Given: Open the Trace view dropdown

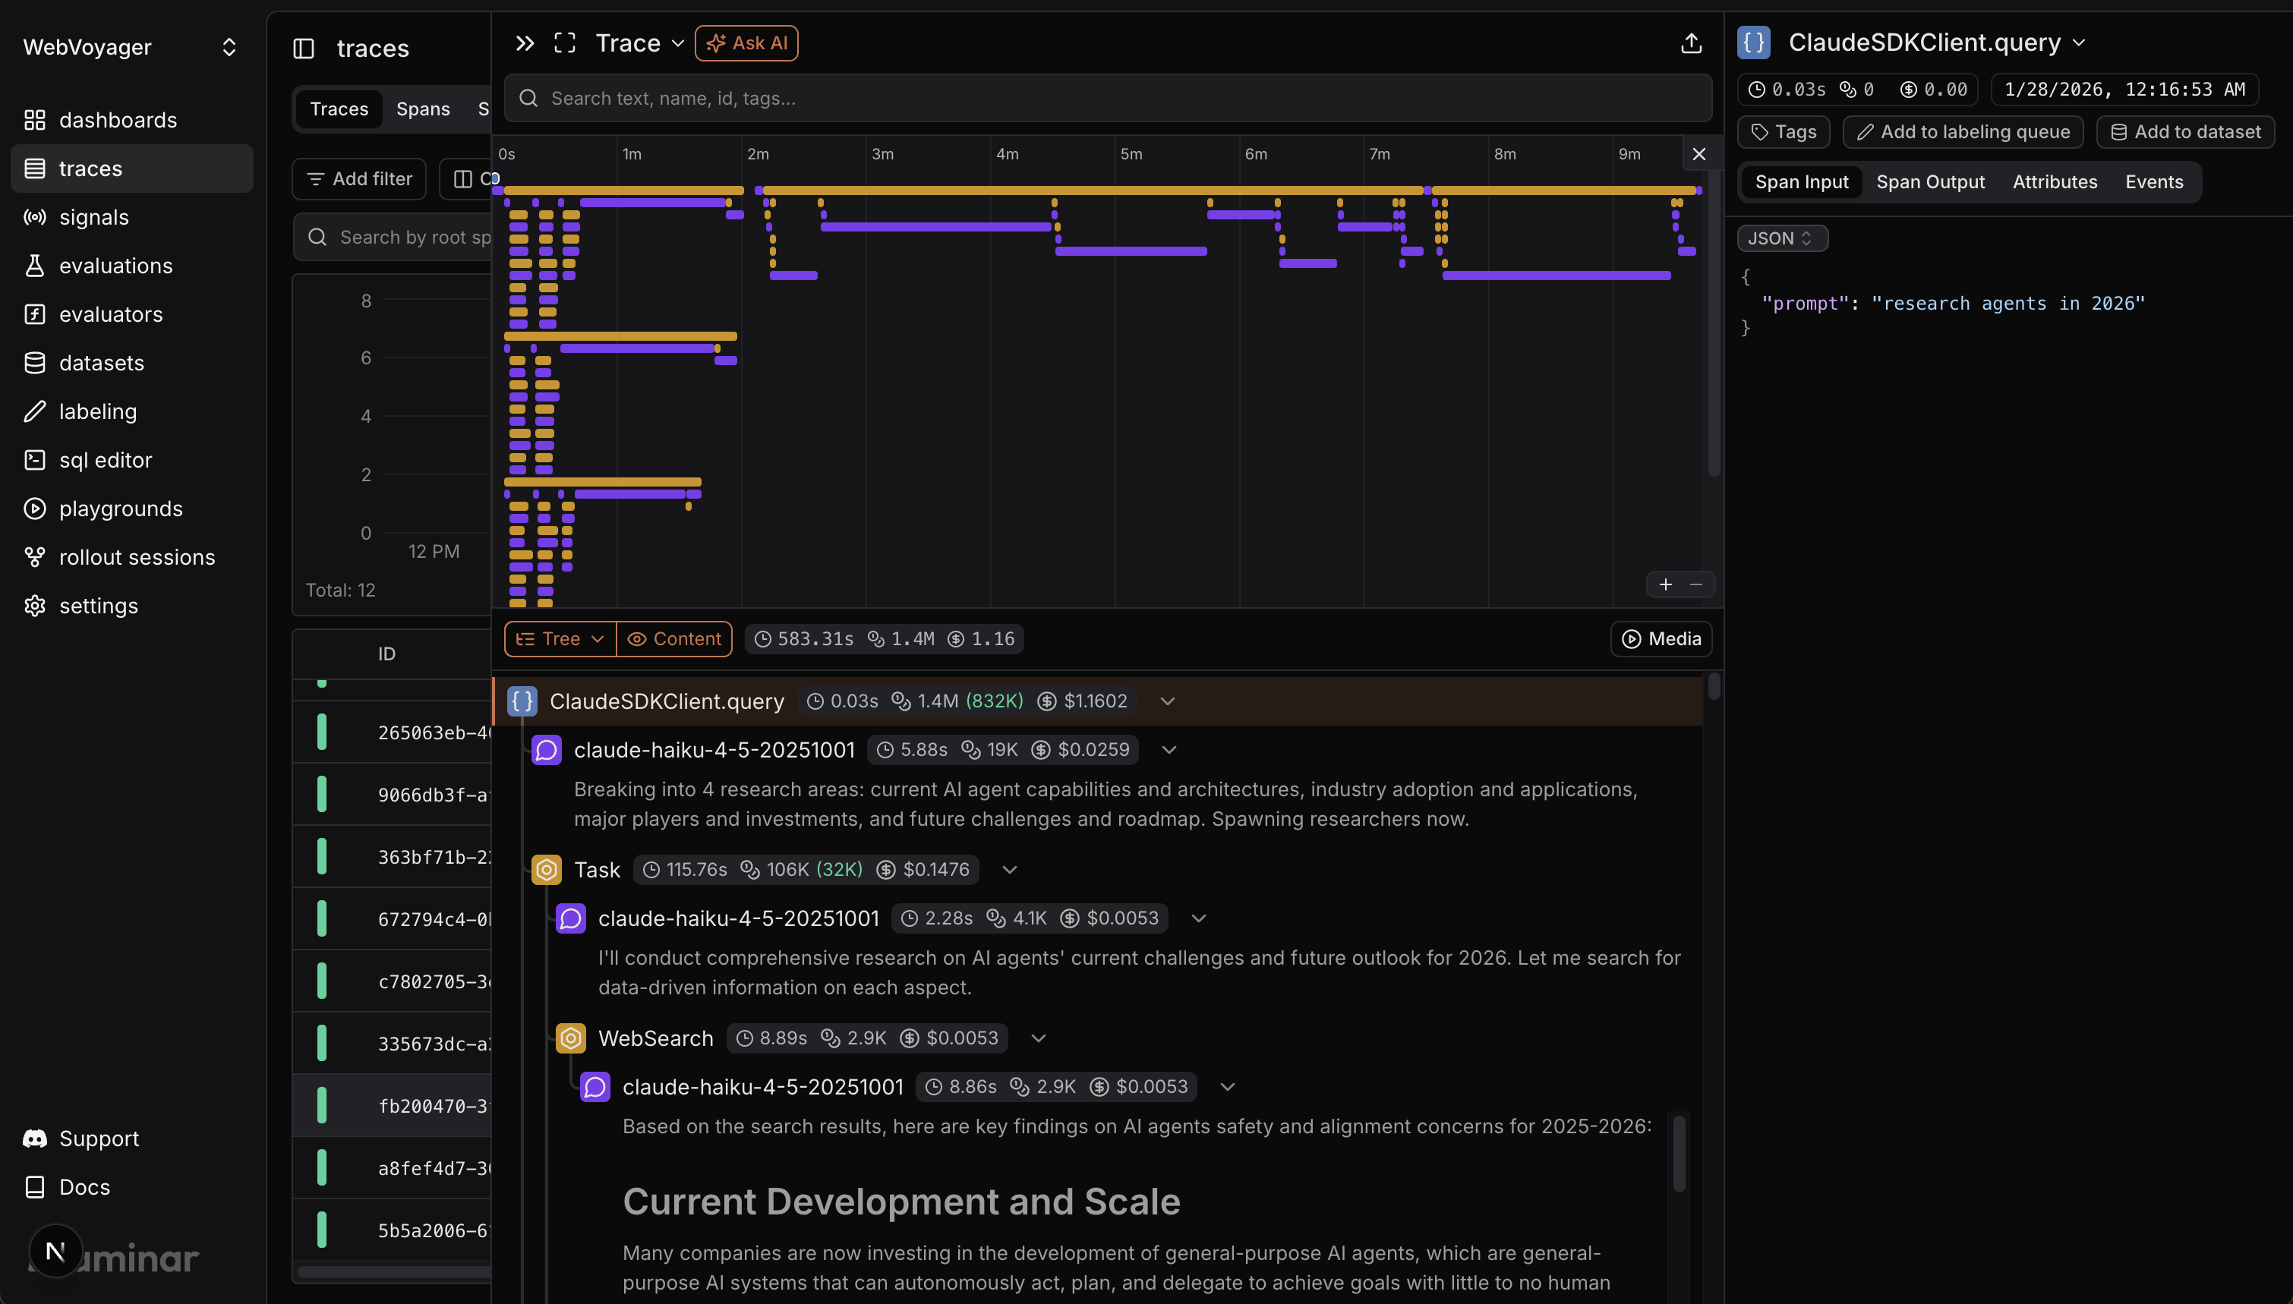Looking at the screenshot, I should [639, 42].
